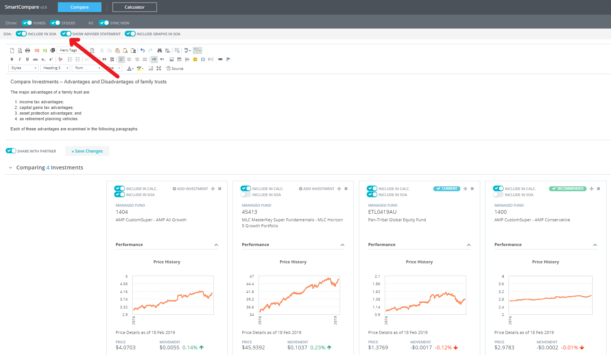The width and height of the screenshot is (611, 355).
Task: Insert a table via the table icon
Action: [179, 59]
